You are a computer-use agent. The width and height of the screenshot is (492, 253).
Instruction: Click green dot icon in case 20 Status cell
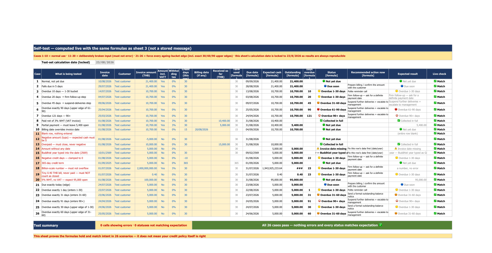(324, 180)
